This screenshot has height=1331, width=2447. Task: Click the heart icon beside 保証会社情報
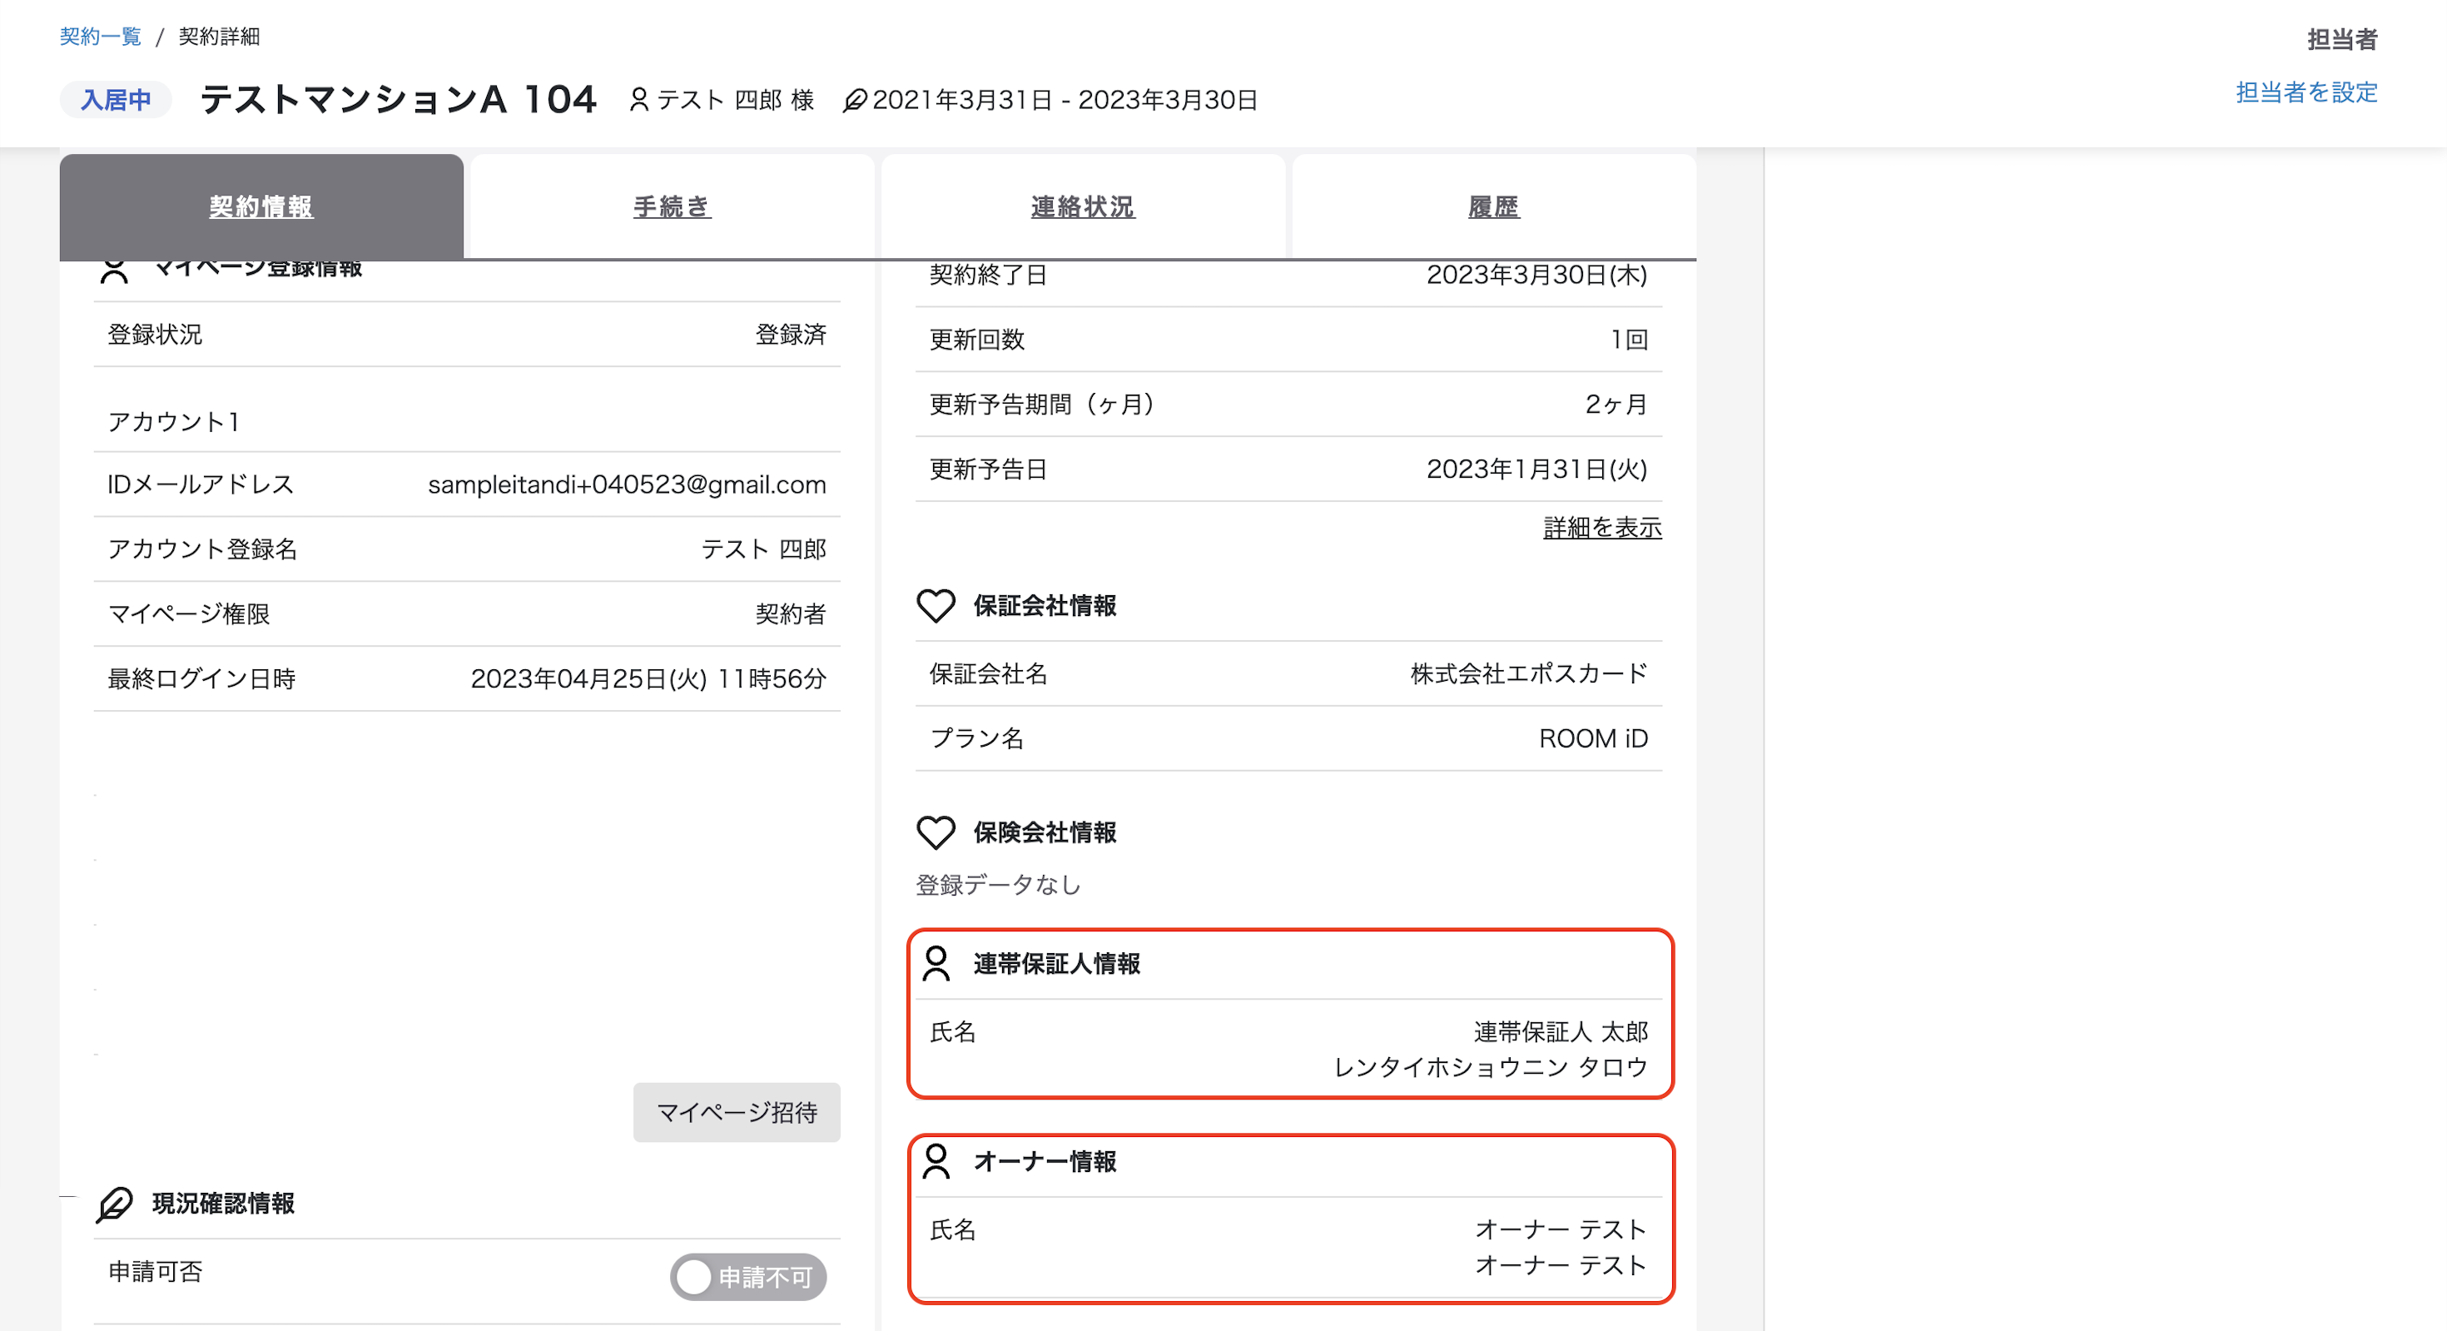coord(936,605)
